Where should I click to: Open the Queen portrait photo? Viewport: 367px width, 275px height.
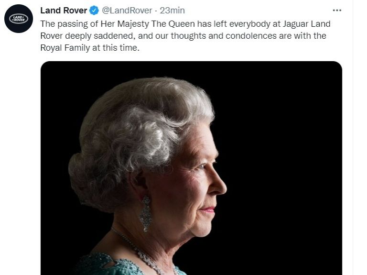point(191,167)
